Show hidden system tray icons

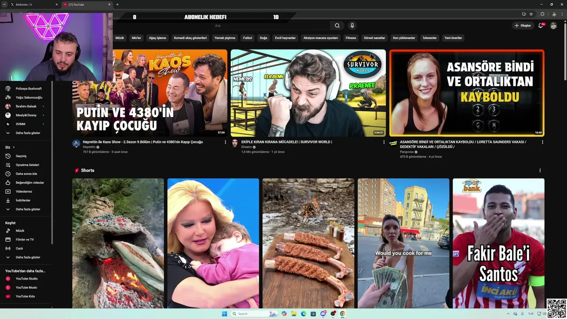pos(509,314)
